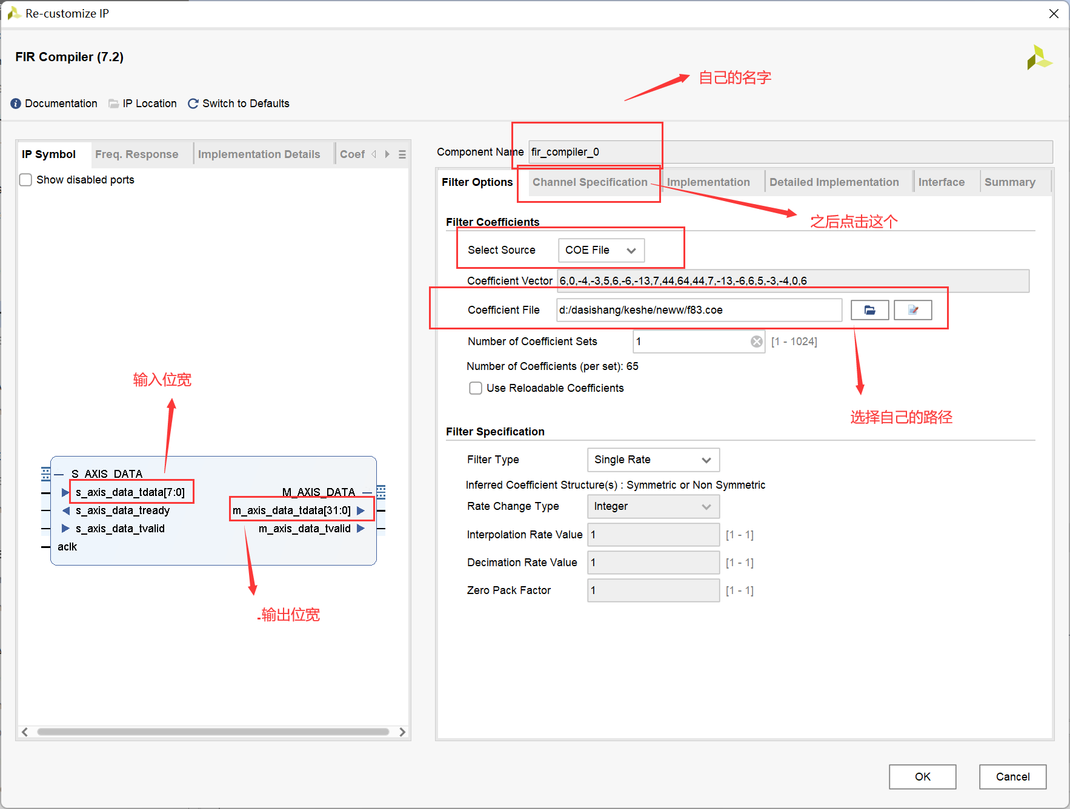This screenshot has width=1070, height=809.
Task: Open the Filter Type Single Rate dropdown
Action: [x=653, y=460]
